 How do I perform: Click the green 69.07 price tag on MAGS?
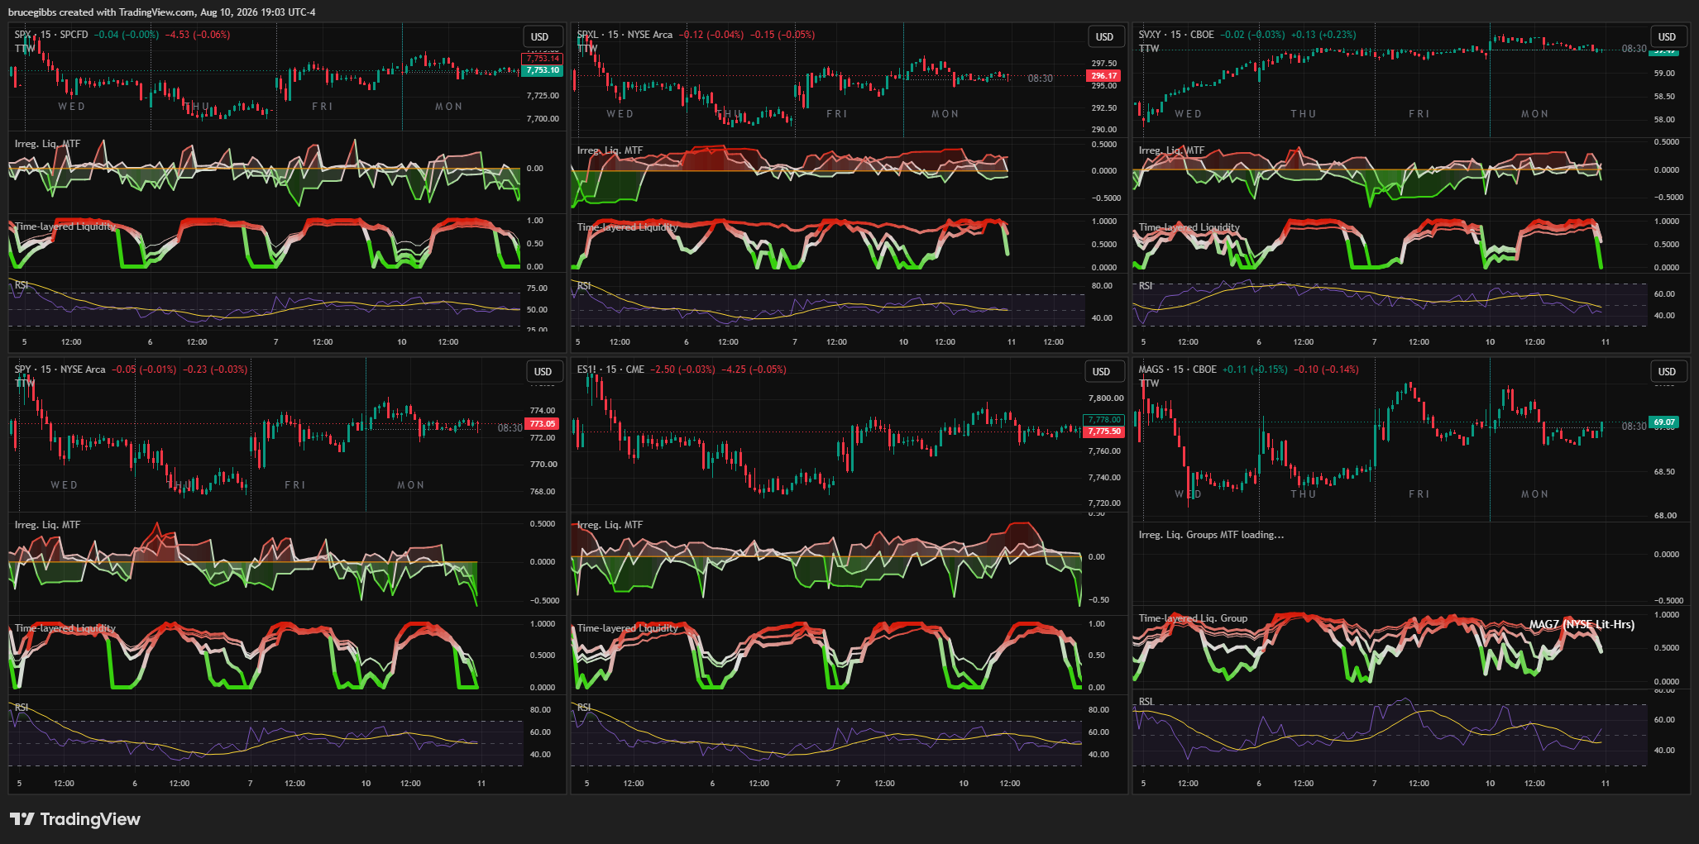click(1664, 422)
